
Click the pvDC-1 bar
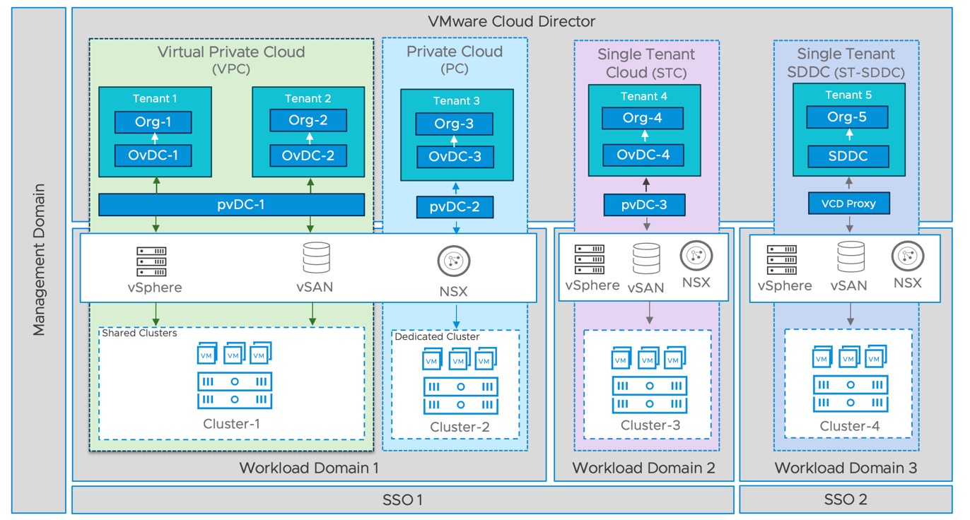click(x=231, y=204)
